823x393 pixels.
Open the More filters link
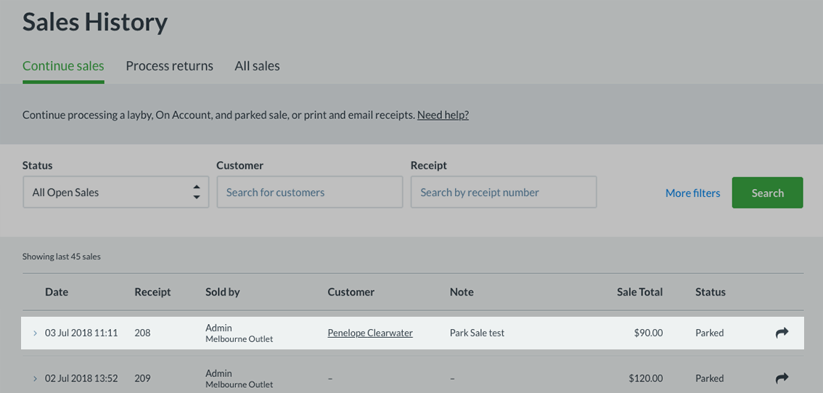point(692,193)
